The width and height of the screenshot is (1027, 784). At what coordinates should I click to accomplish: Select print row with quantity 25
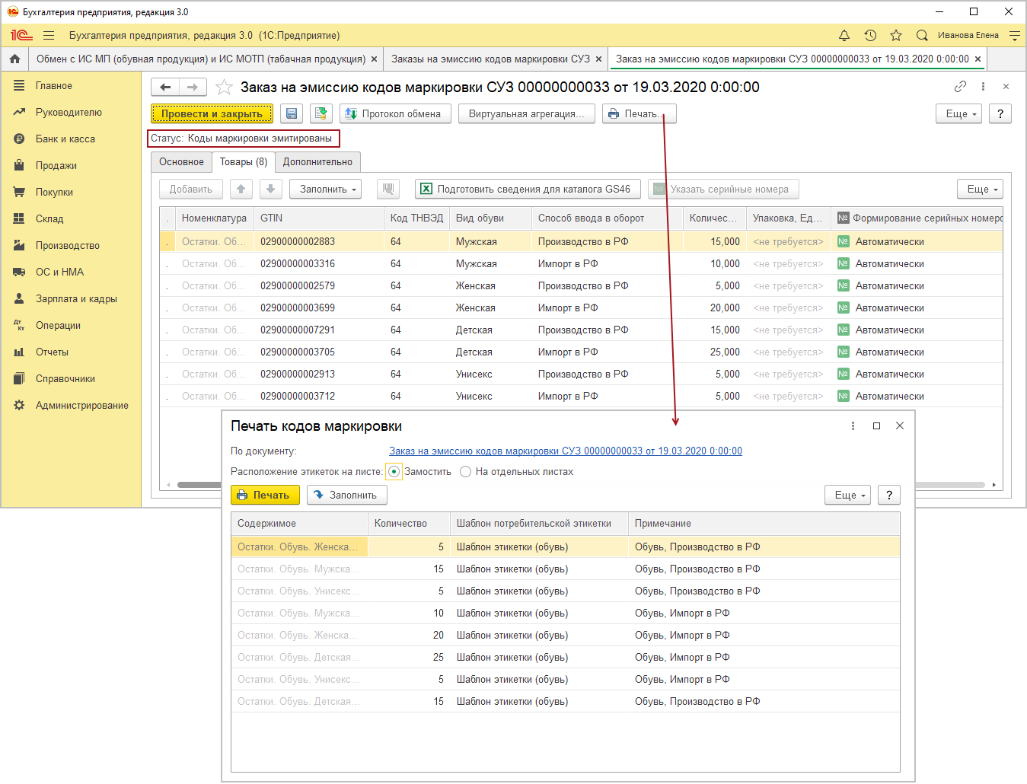[x=565, y=658]
